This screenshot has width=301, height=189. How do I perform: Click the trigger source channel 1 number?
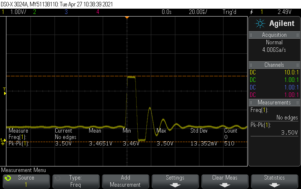(x=261, y=12)
